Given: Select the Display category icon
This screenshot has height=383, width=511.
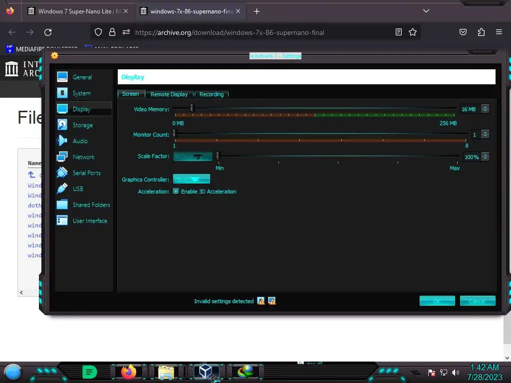Looking at the screenshot, I should coord(62,109).
